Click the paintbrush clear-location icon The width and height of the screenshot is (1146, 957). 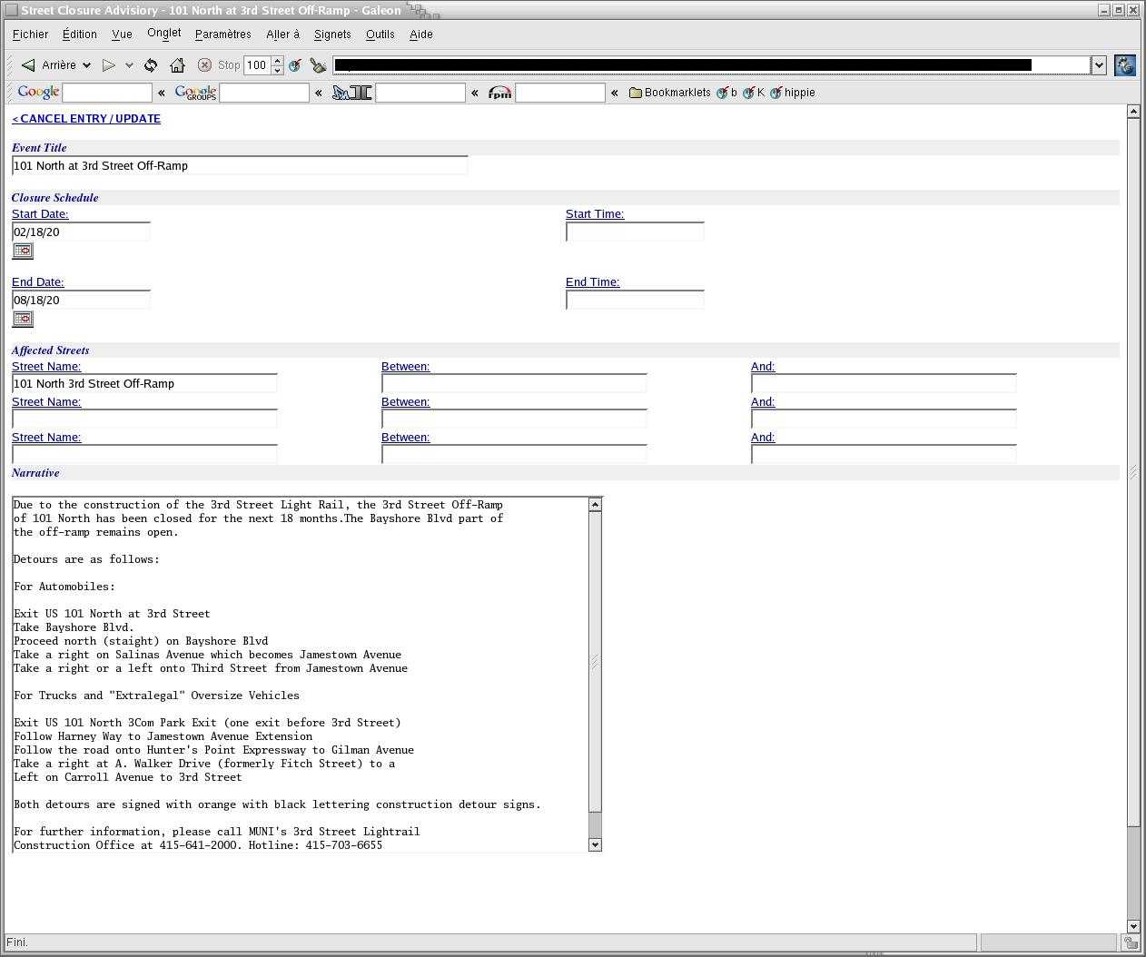[318, 65]
